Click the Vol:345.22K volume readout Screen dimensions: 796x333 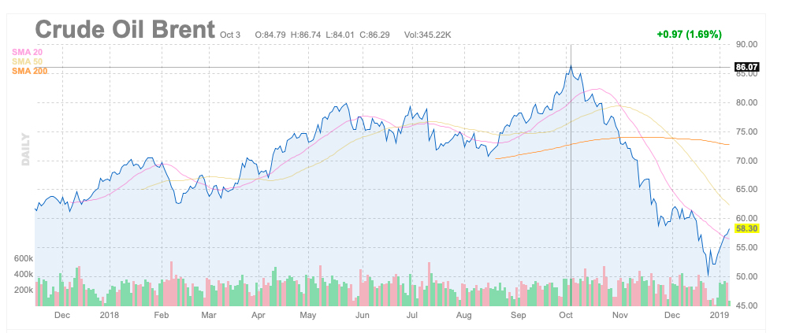(x=428, y=35)
